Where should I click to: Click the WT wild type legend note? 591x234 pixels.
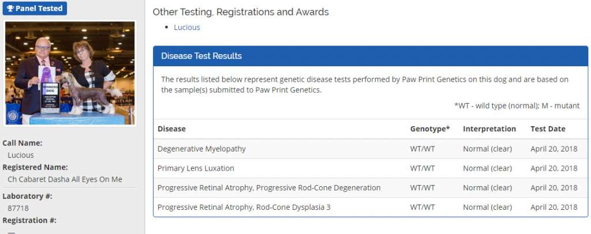(x=517, y=105)
